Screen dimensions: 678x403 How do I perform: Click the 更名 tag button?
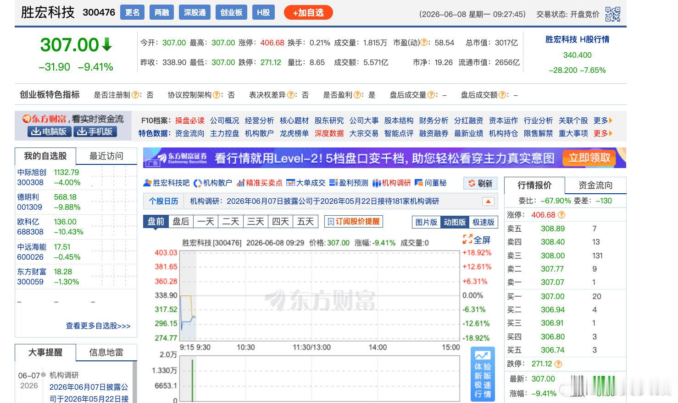tap(132, 13)
